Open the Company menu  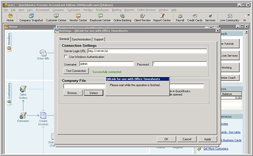coord(58,10)
